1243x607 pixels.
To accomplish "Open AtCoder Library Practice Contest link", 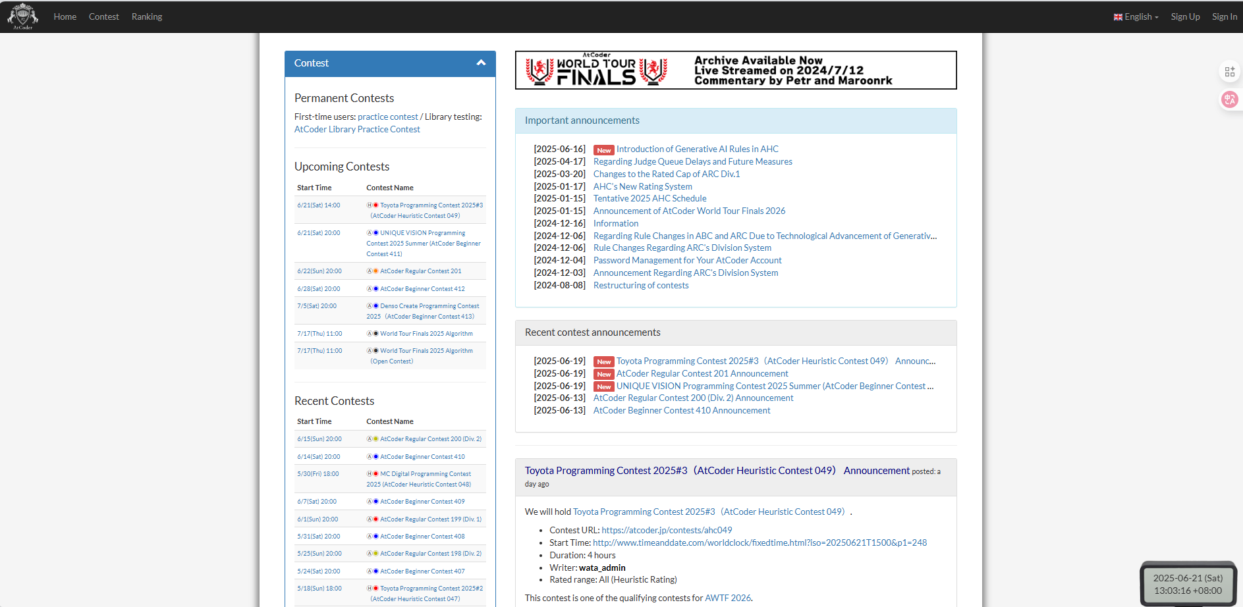I will pyautogui.click(x=357, y=129).
